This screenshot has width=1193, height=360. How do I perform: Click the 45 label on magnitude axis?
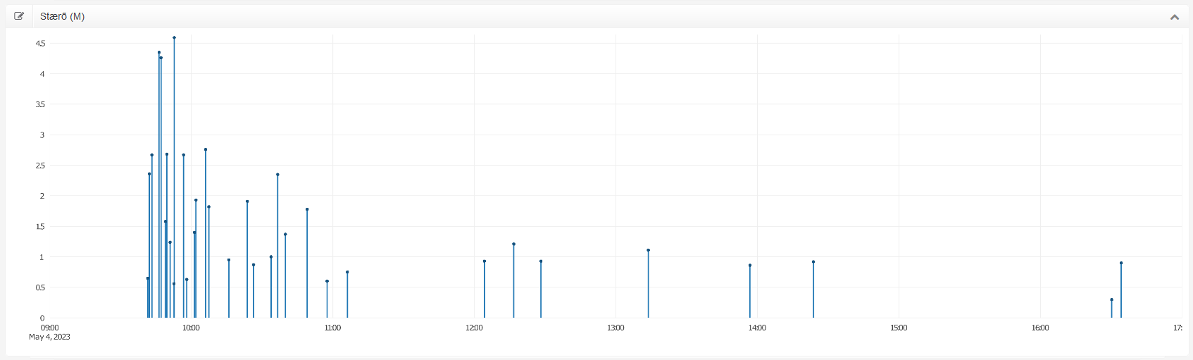coord(41,44)
